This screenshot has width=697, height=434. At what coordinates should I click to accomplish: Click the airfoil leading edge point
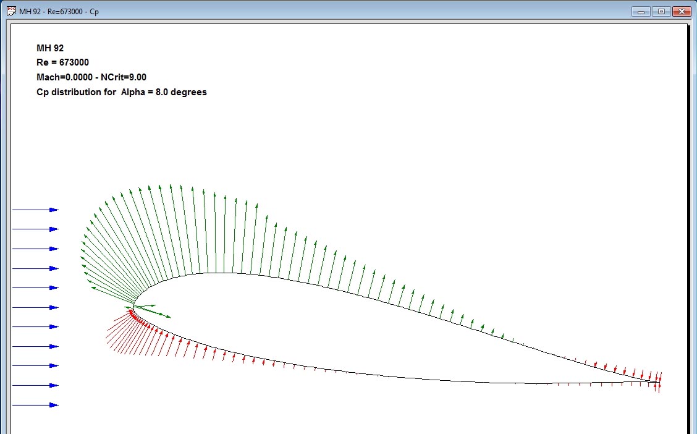pos(133,307)
